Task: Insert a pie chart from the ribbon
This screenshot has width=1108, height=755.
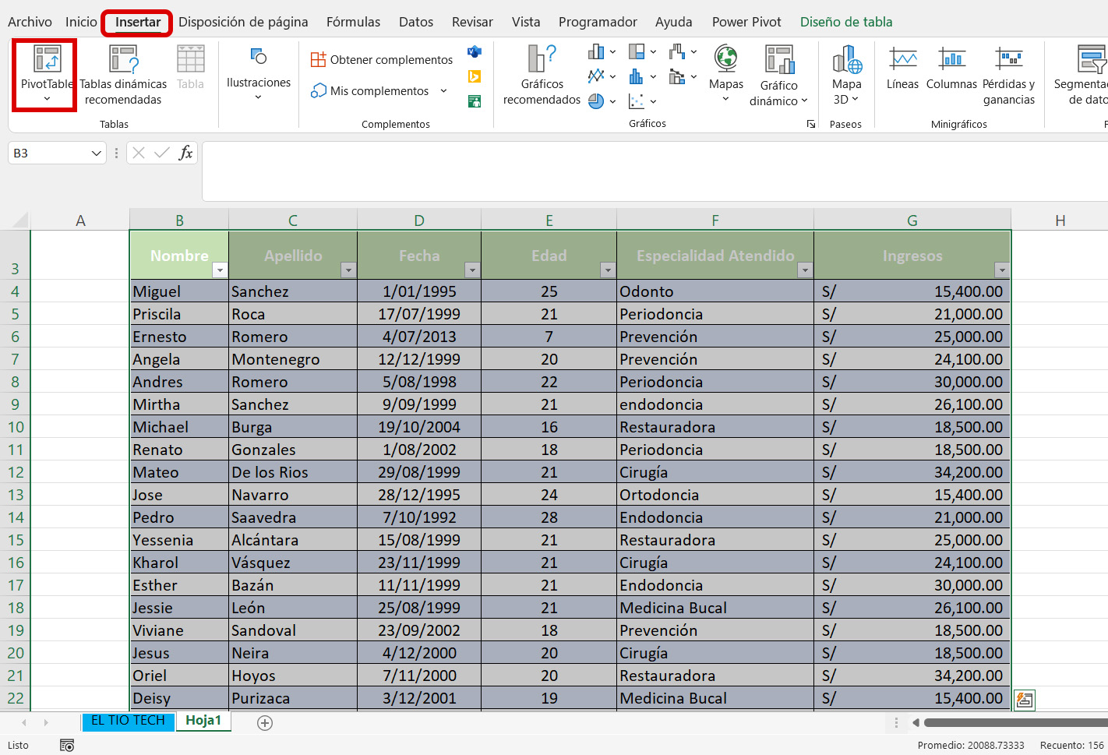Action: click(597, 101)
